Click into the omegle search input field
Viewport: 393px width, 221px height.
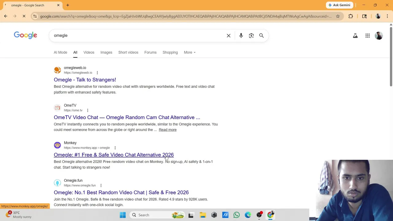pos(138,36)
